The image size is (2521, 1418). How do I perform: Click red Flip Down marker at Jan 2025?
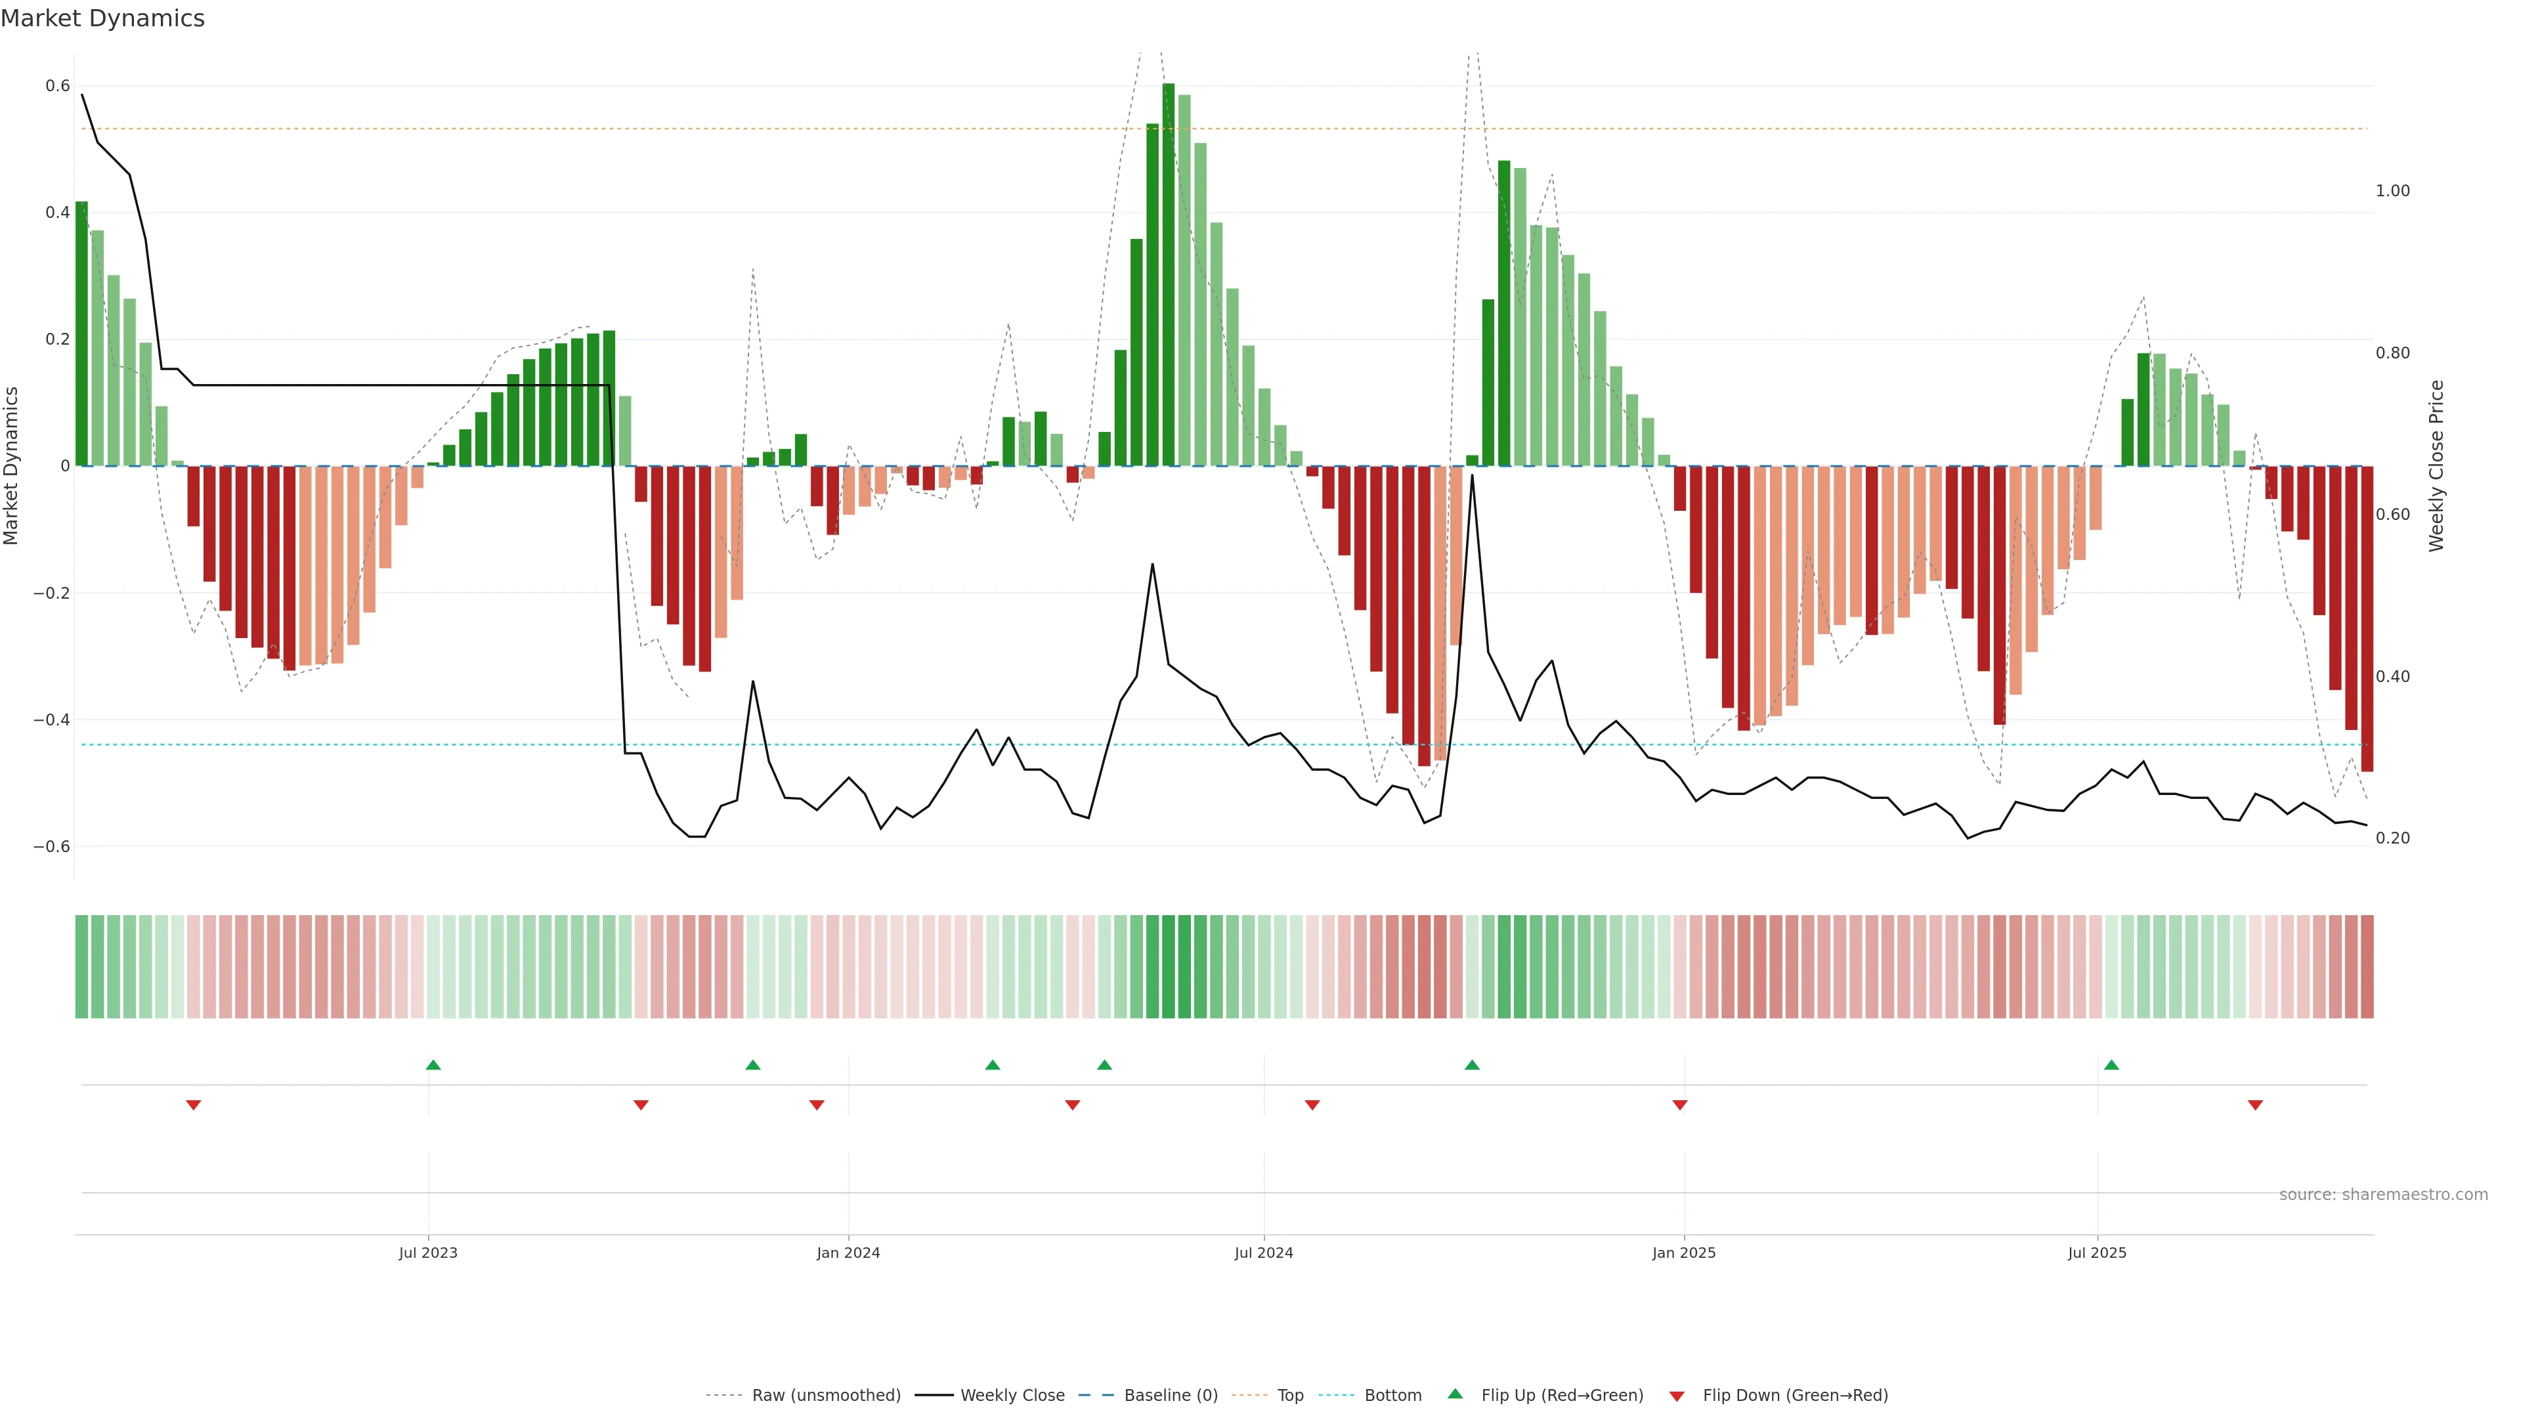1679,1105
